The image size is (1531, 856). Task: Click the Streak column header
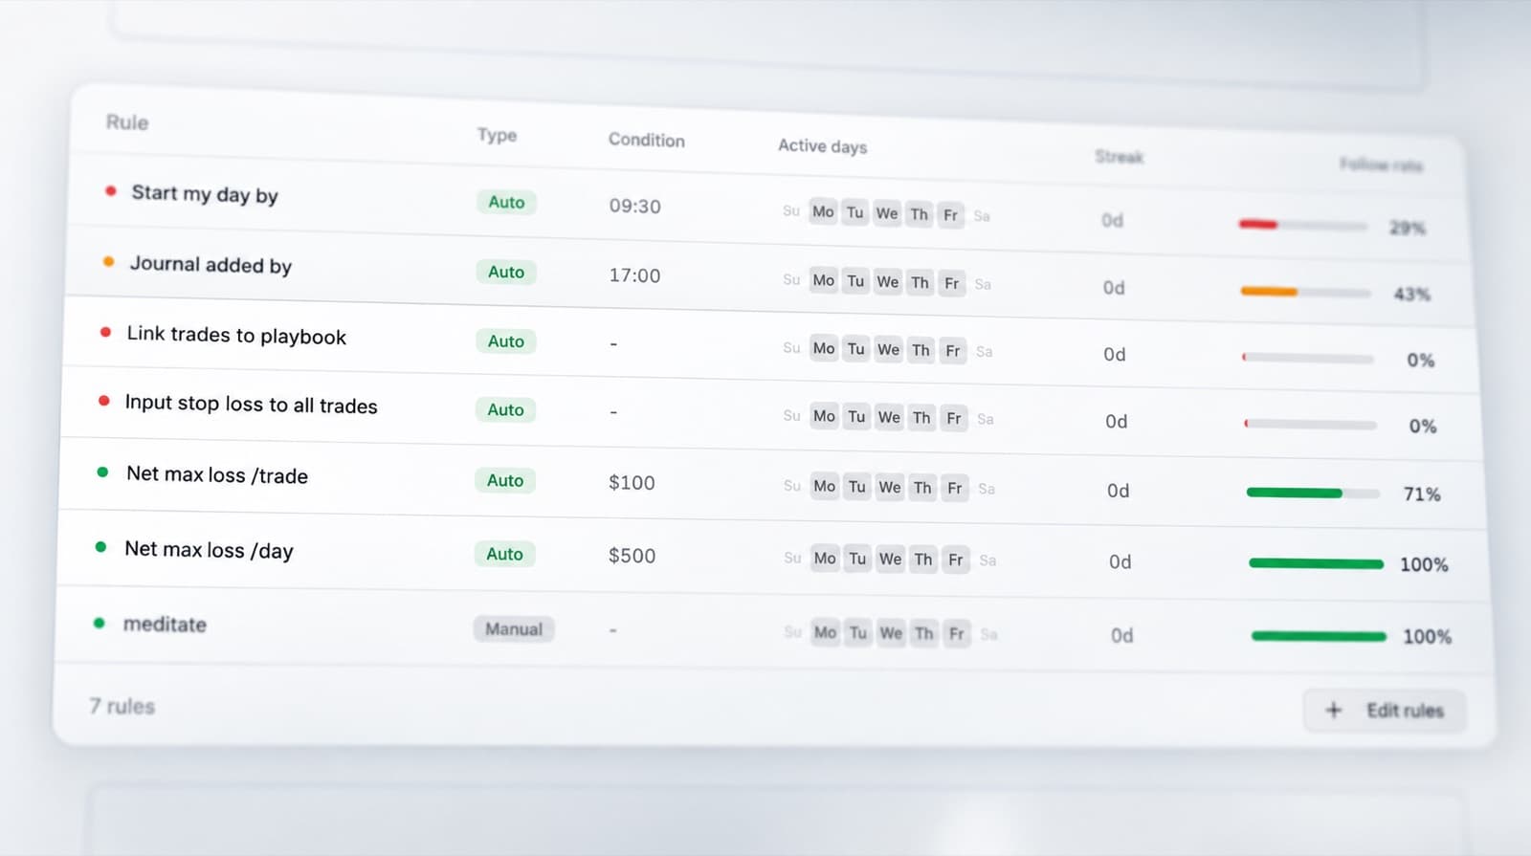tap(1119, 156)
